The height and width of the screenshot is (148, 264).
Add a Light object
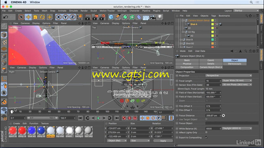(x=160, y=17)
